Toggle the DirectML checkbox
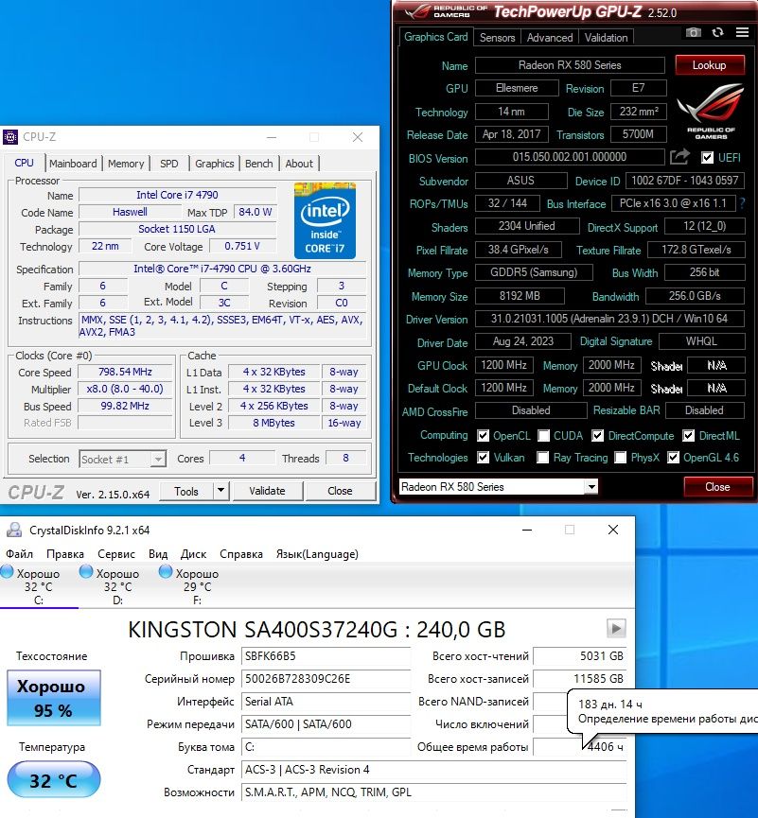Viewport: 758px width, 818px height. (x=689, y=435)
